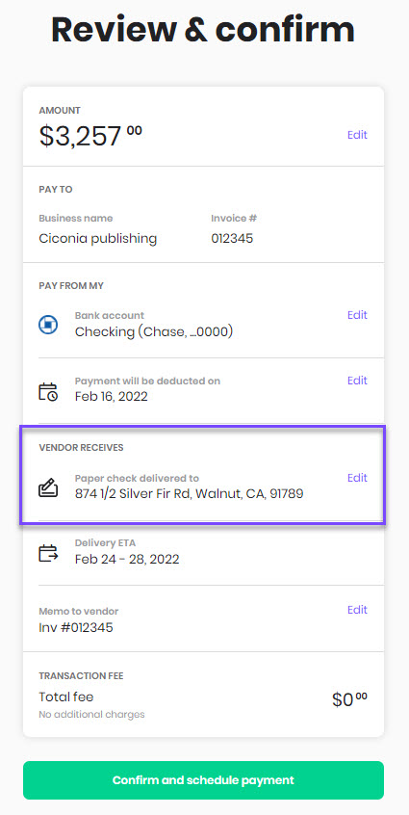Click the Review & confirm heading
The width and height of the screenshot is (409, 815).
pyautogui.click(x=203, y=30)
